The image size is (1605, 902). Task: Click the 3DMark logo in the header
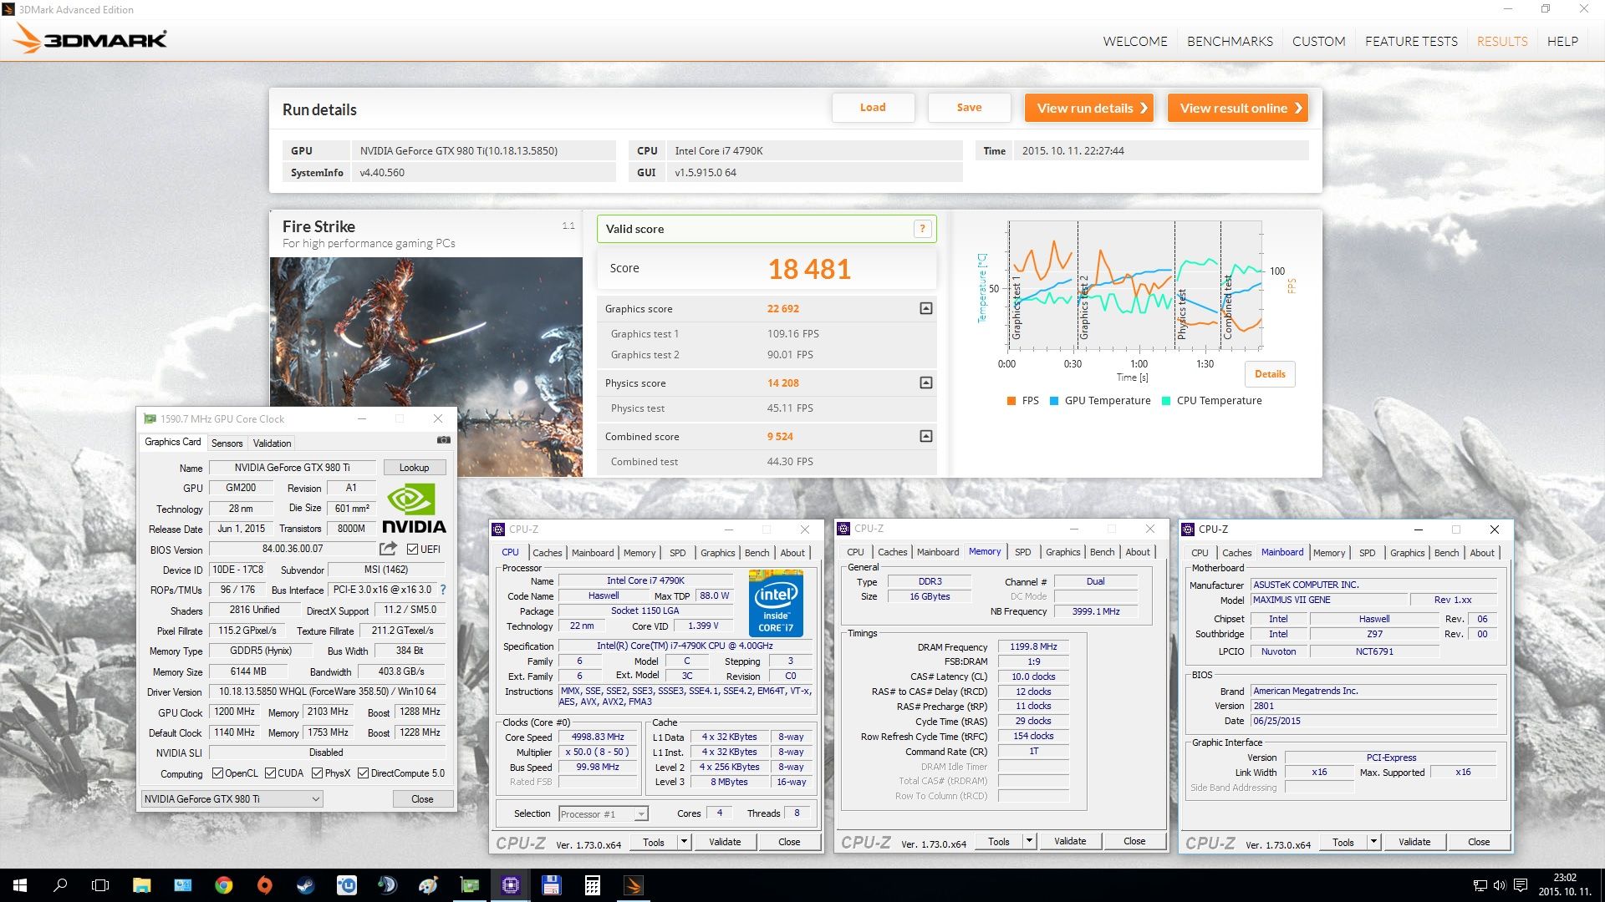click(90, 38)
